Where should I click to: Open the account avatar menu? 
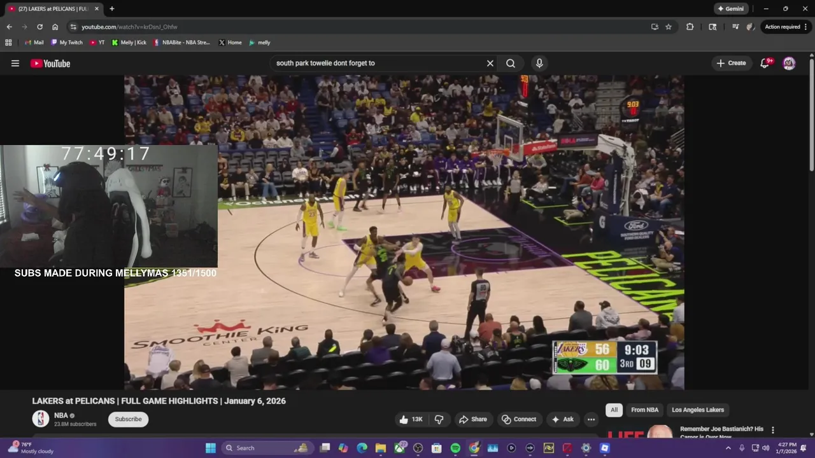coord(789,63)
